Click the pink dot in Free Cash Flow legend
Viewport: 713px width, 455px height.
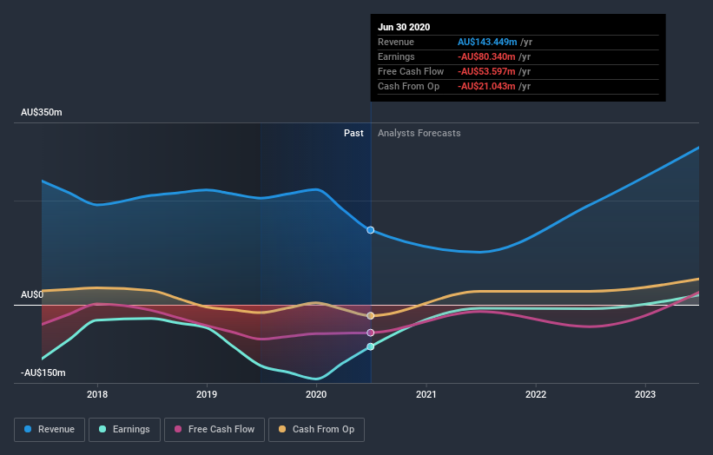178,429
